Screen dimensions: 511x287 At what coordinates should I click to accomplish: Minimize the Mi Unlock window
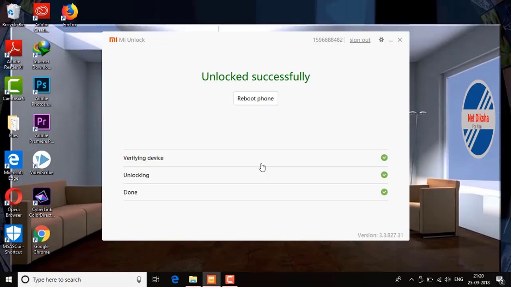click(391, 40)
